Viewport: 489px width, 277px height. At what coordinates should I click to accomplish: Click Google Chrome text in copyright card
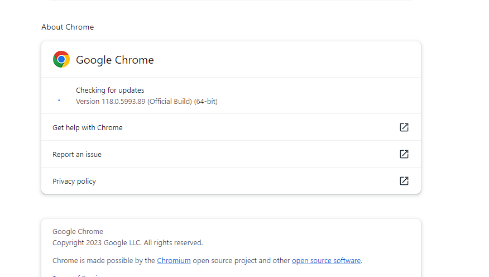pyautogui.click(x=78, y=231)
